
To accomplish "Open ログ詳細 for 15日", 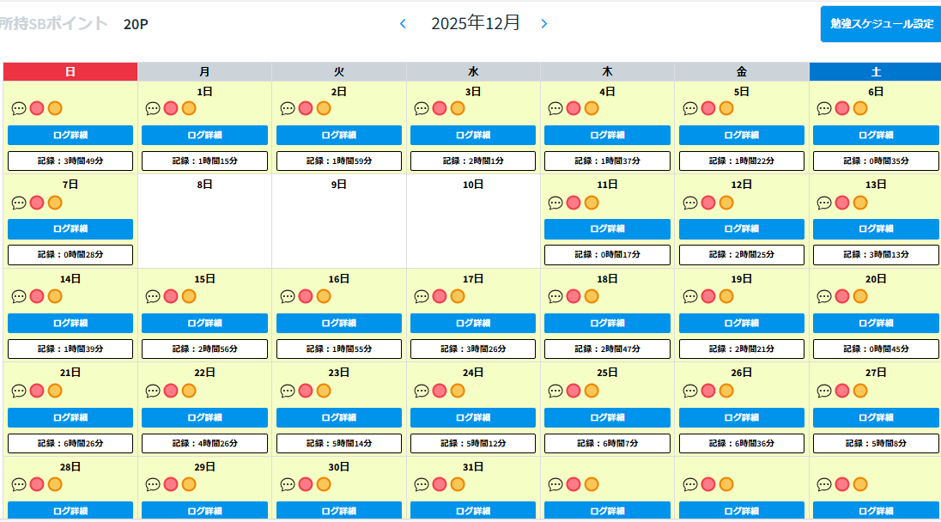I will click(x=204, y=323).
